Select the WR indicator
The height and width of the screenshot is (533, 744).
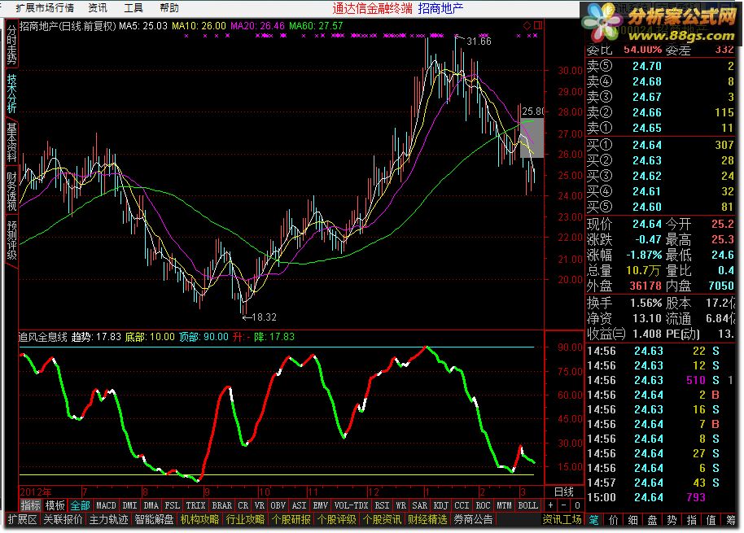[401, 505]
